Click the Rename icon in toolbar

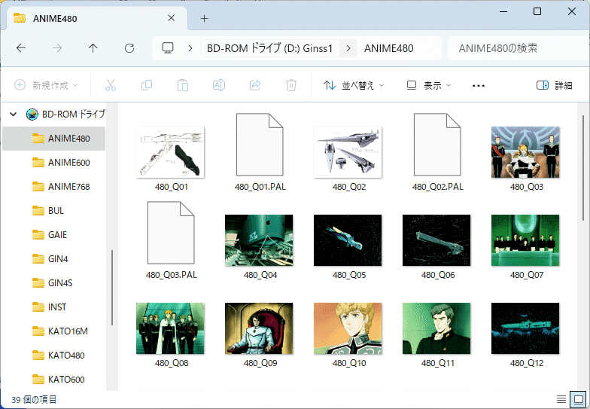pyautogui.click(x=219, y=86)
